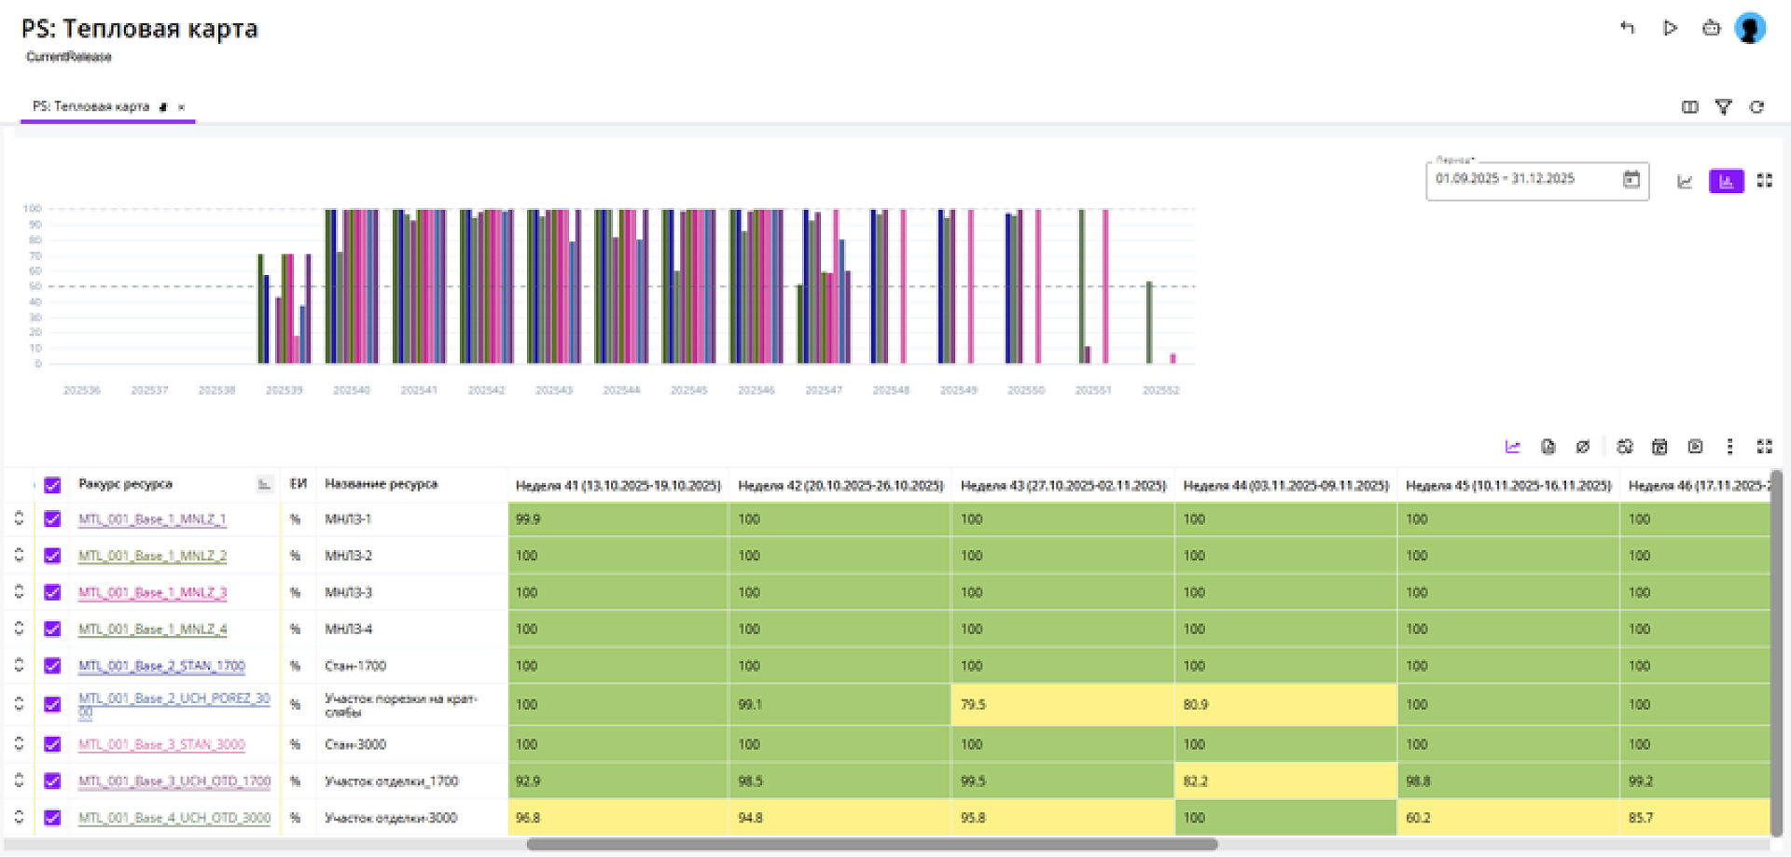Click the horizontal scrollbar under the table
The height and width of the screenshot is (857, 1791).
tap(871, 844)
